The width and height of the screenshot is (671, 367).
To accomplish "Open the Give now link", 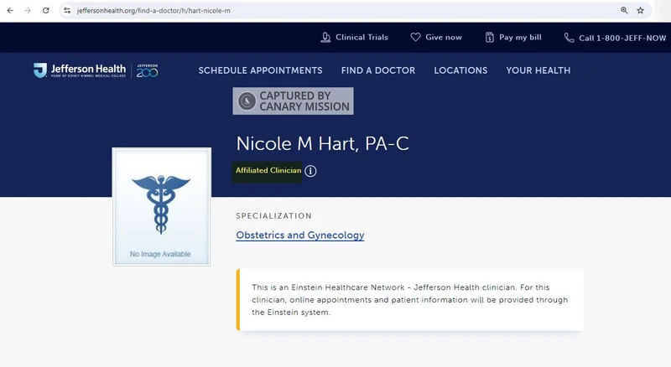I will point(444,38).
